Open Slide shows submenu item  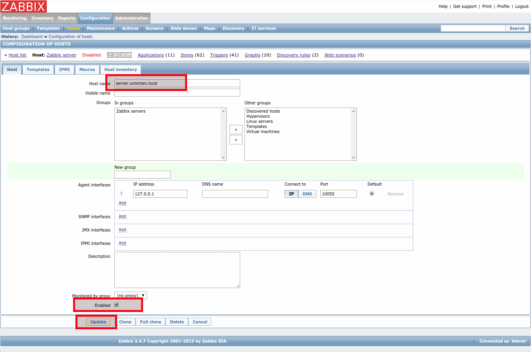coord(184,28)
